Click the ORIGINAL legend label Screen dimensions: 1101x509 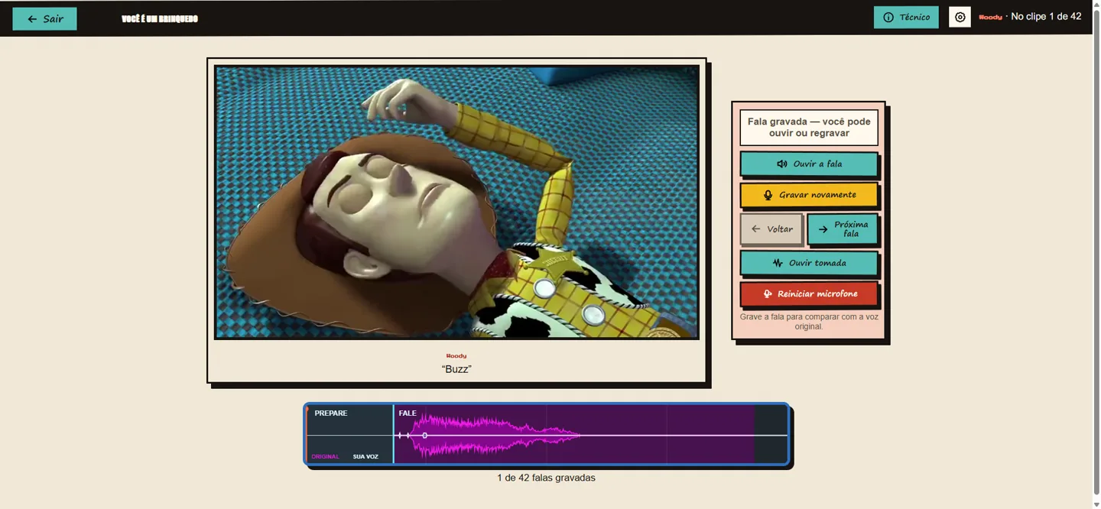pyautogui.click(x=325, y=456)
